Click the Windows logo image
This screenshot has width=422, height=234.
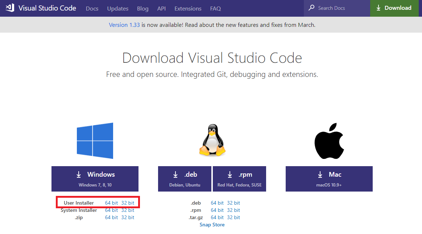coord(95,140)
